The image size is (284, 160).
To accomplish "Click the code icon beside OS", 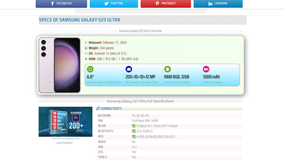I will click(86, 53).
